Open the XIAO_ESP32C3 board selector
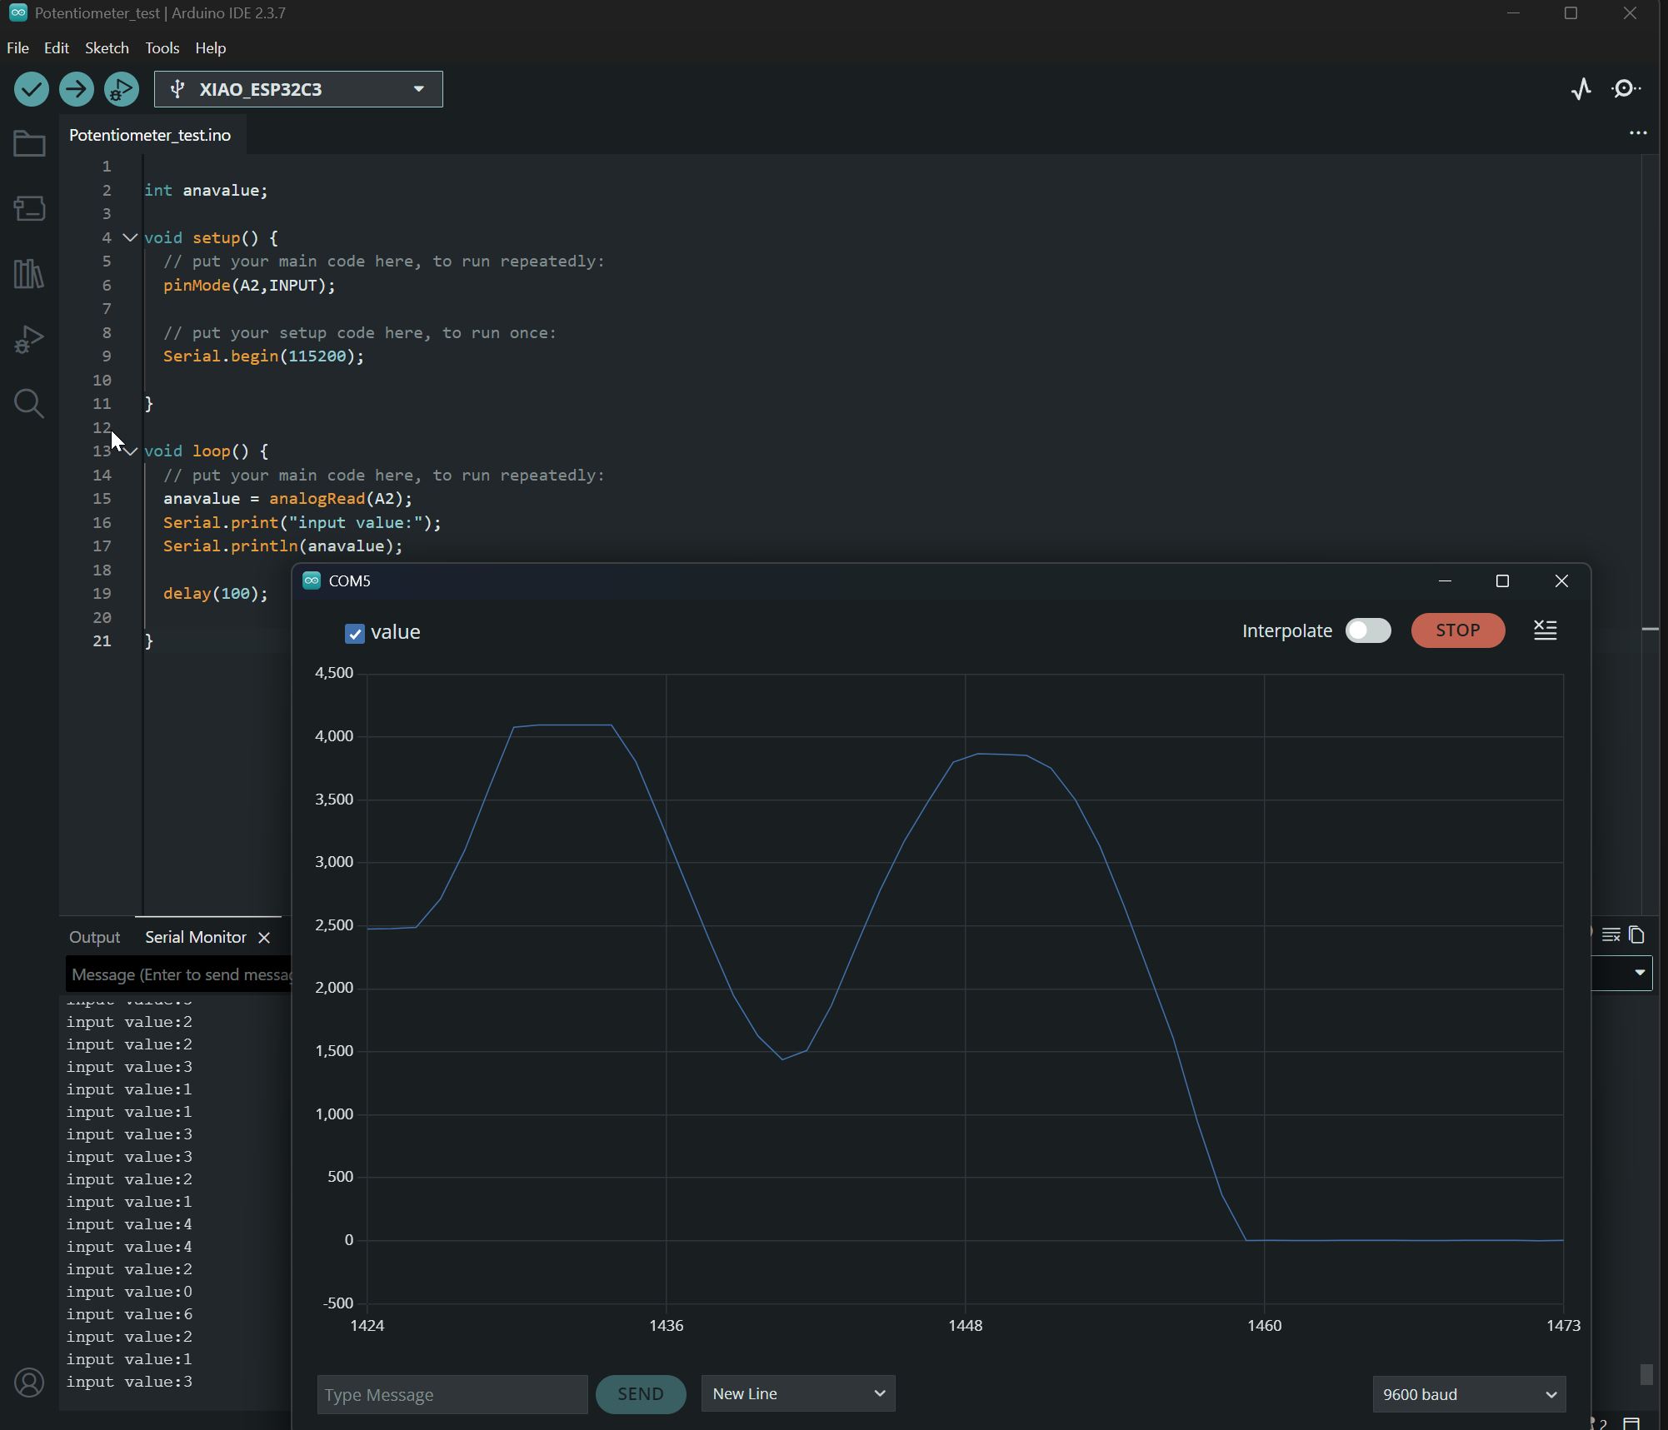The image size is (1668, 1430). [x=297, y=89]
